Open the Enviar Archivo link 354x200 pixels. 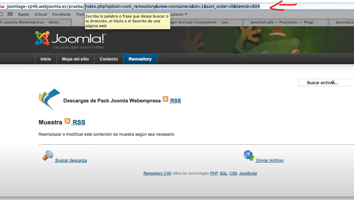270,160
